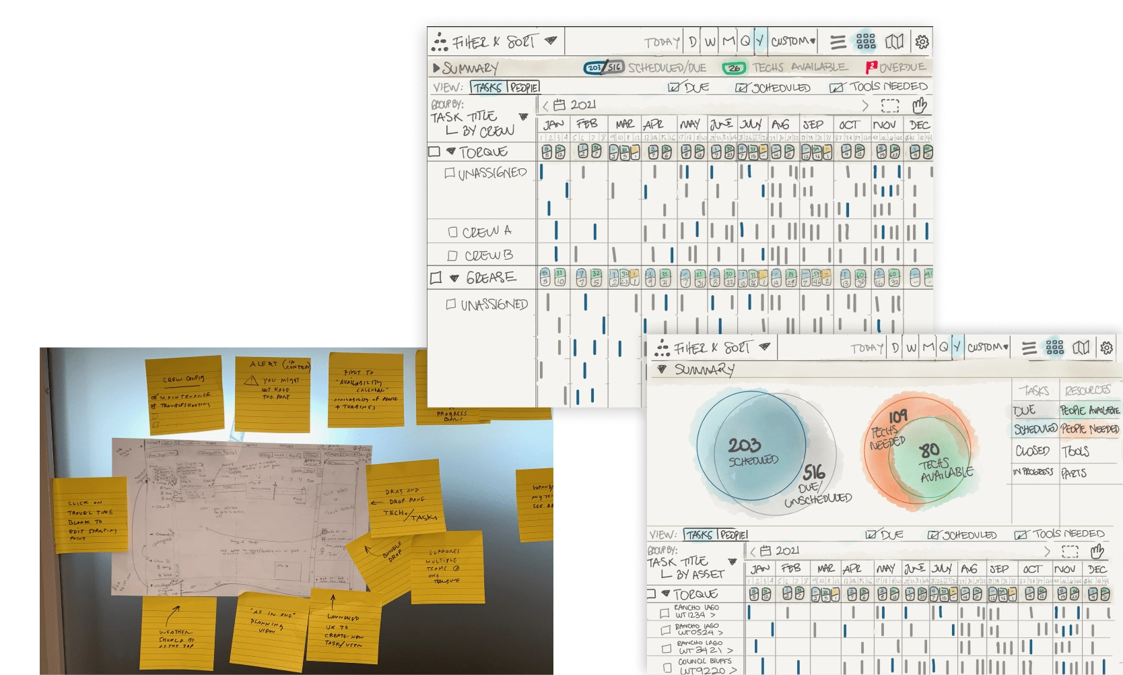Toggle Tools Needed checkbox in the by-asset wireframe
This screenshot has height=675, width=1123.
[x=1021, y=535]
